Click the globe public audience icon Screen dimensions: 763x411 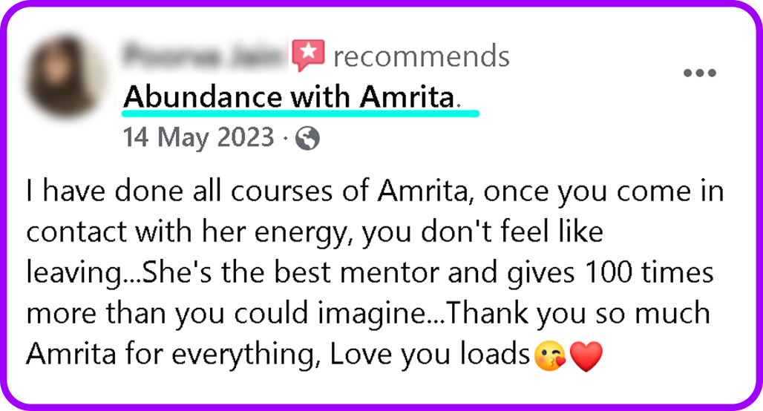pos(307,139)
